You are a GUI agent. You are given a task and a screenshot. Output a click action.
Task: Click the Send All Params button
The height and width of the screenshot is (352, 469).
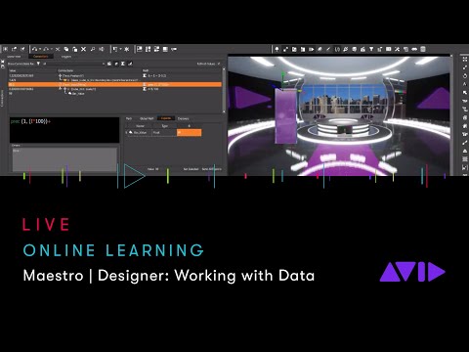point(212,169)
